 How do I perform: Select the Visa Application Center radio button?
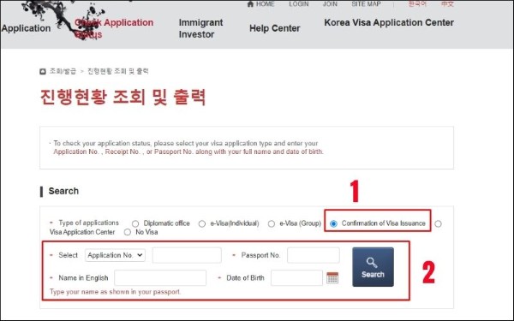point(438,223)
